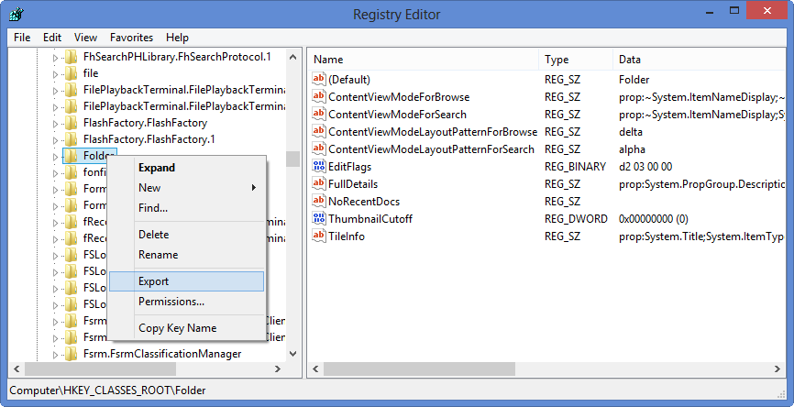Image resolution: width=794 pixels, height=407 pixels.
Task: Click the folder icon of the file key
Action: point(71,73)
